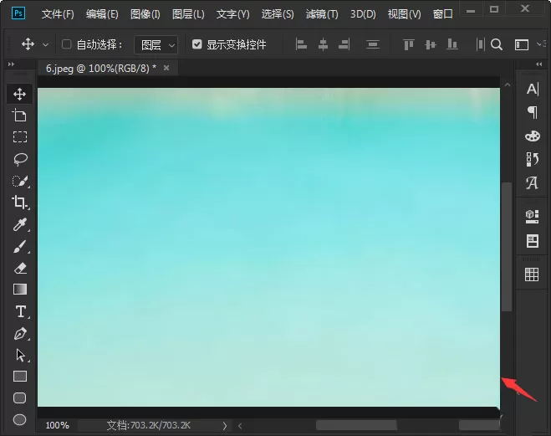
Task: Open the History panel icon
Action: [x=533, y=159]
